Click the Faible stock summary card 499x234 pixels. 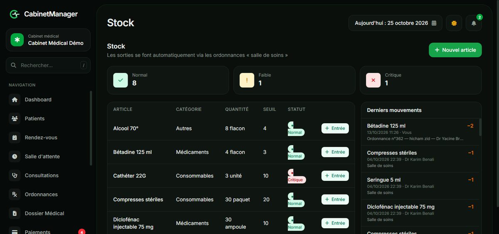point(294,80)
